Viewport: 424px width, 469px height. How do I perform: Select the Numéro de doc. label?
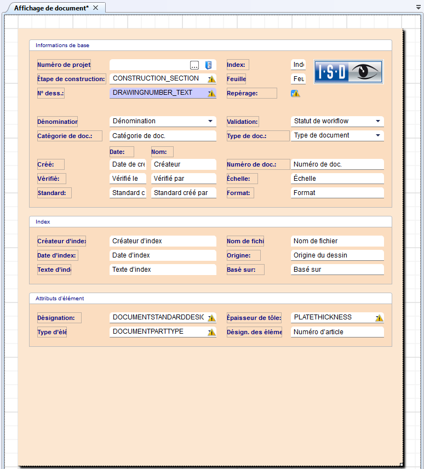coord(259,164)
